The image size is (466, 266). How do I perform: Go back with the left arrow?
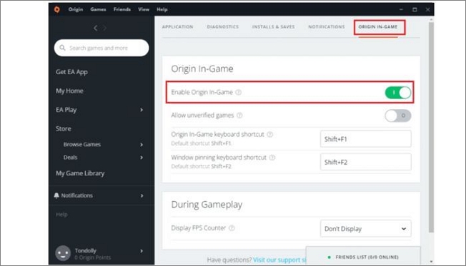pos(95,28)
